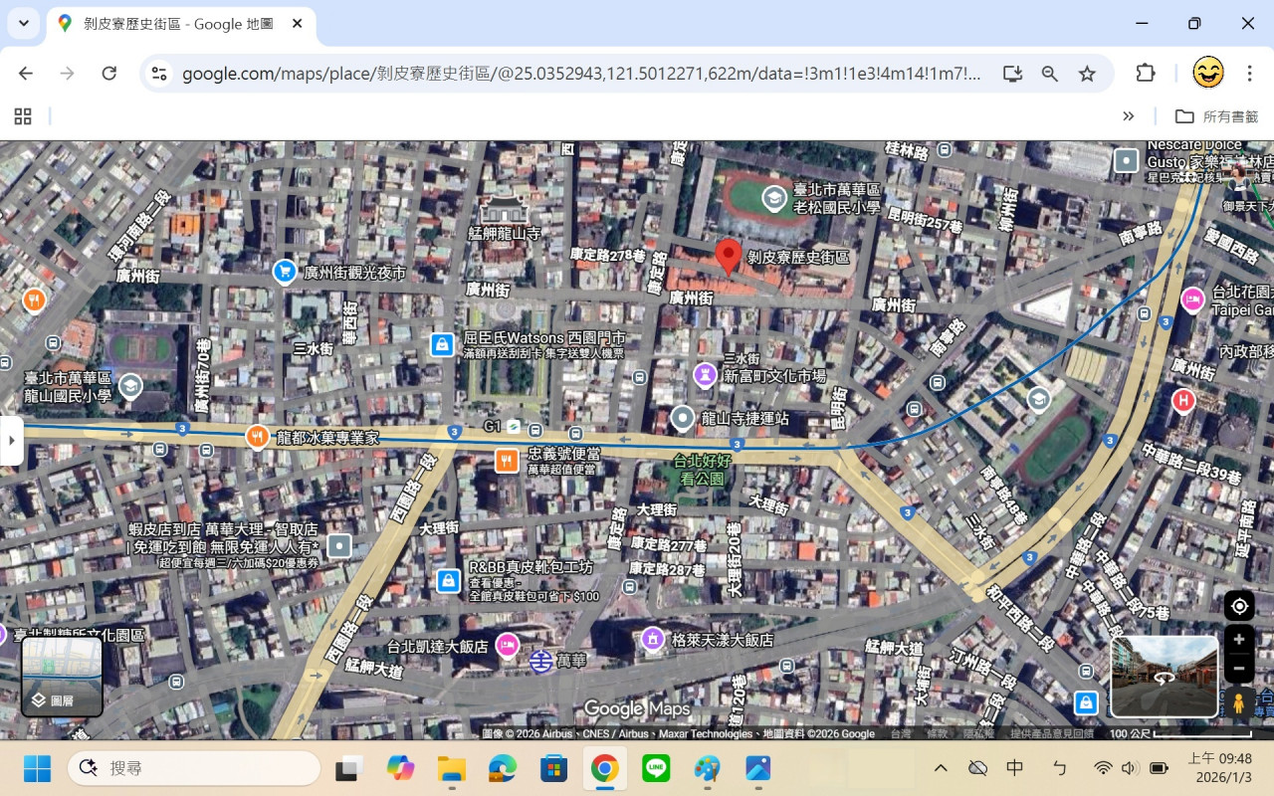Open the 所有書籤 bookmarks folder
The image size is (1274, 796).
[x=1216, y=116]
